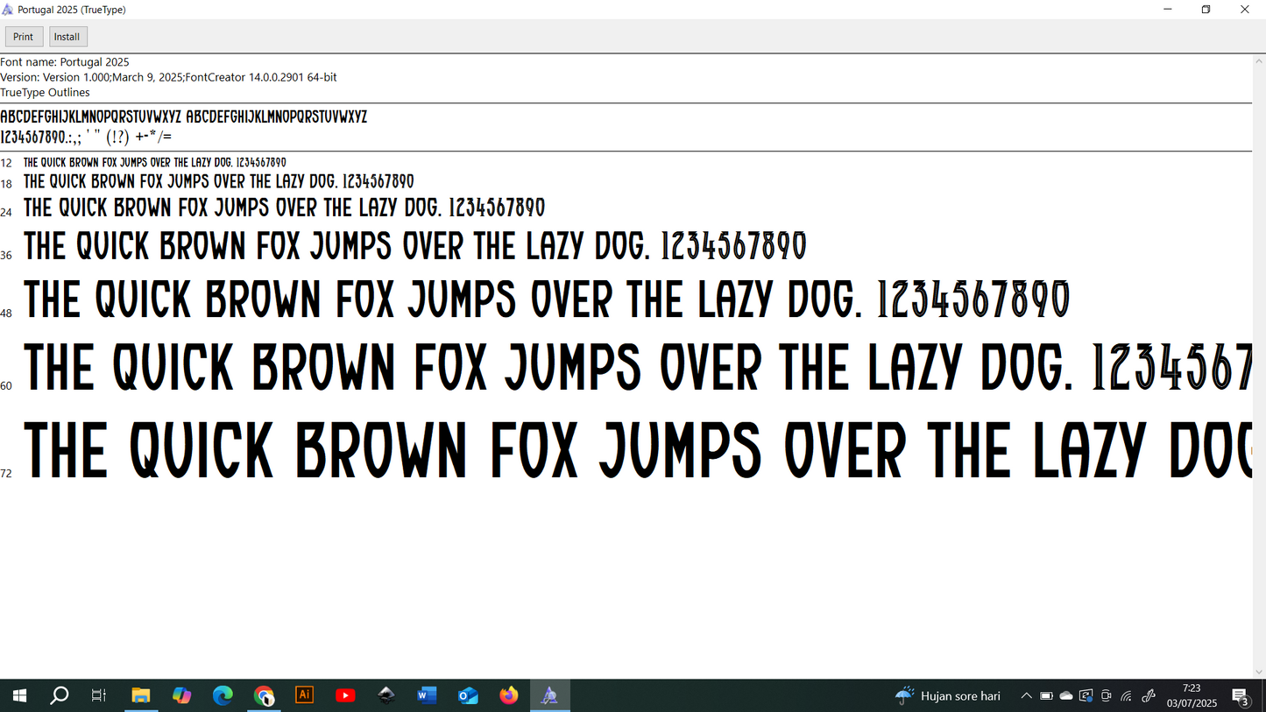Launch File Explorer from taskbar

pyautogui.click(x=141, y=696)
